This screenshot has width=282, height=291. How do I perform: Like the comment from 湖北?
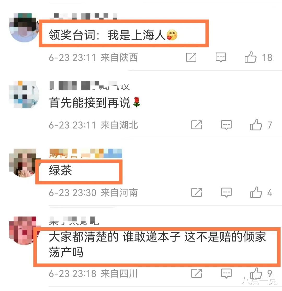[x=256, y=125]
